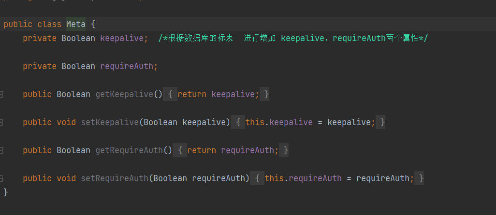Place cursor on the Meta class name

tap(76, 24)
